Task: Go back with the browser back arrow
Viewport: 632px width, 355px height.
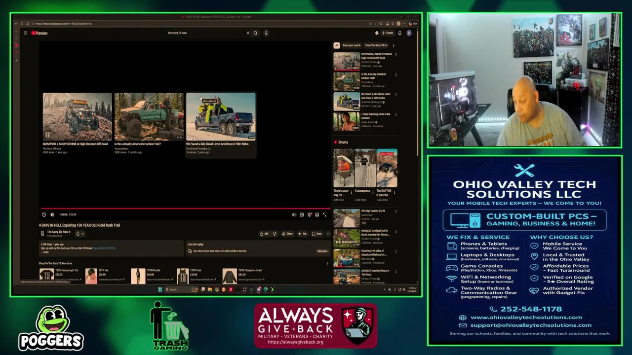Action: coord(16,24)
